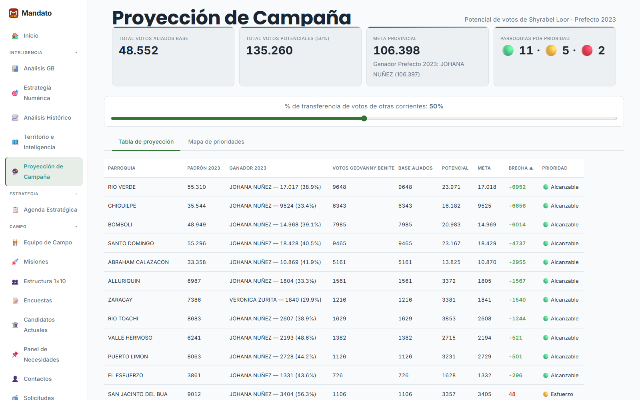Go to Contactos page link
Viewport: 640px width, 400px height.
[x=44, y=379]
